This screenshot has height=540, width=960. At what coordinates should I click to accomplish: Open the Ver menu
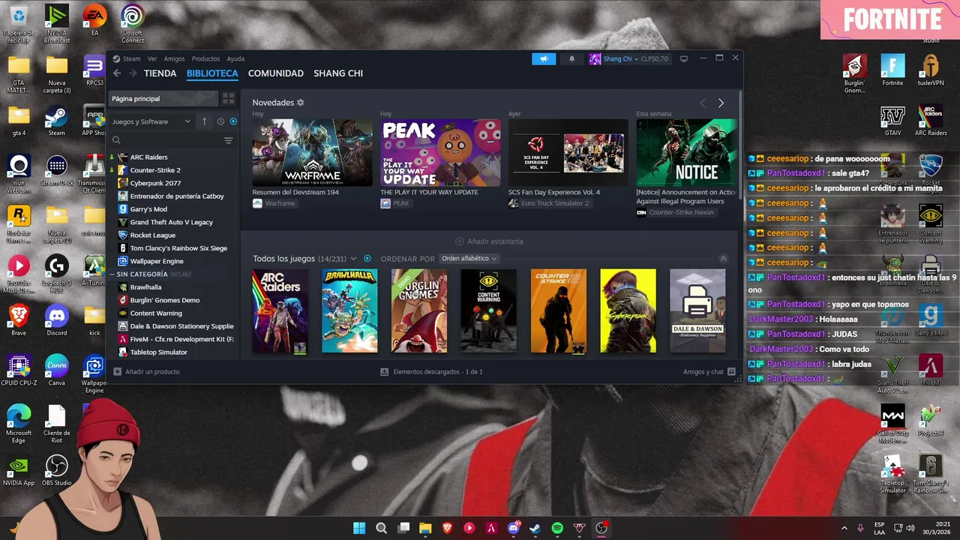coord(152,58)
